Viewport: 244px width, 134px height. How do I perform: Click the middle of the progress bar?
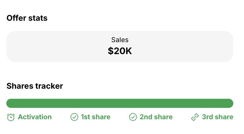[120, 103]
